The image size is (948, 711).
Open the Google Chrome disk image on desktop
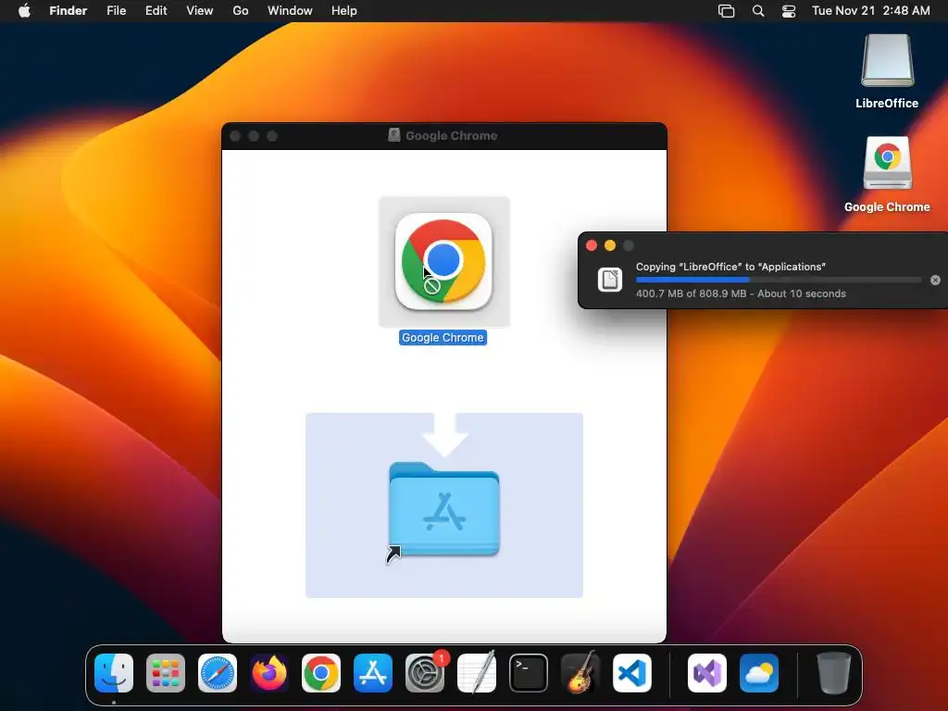click(x=887, y=163)
